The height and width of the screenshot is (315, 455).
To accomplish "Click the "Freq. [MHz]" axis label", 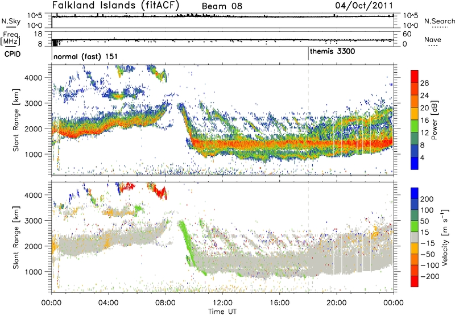I will (x=11, y=38).
